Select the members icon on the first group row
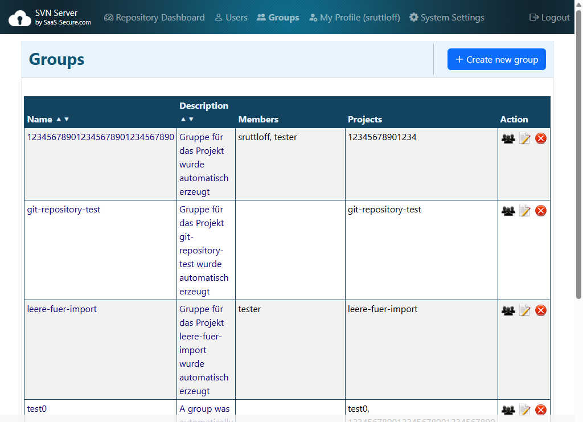Viewport: 583px width, 422px height. click(x=508, y=138)
